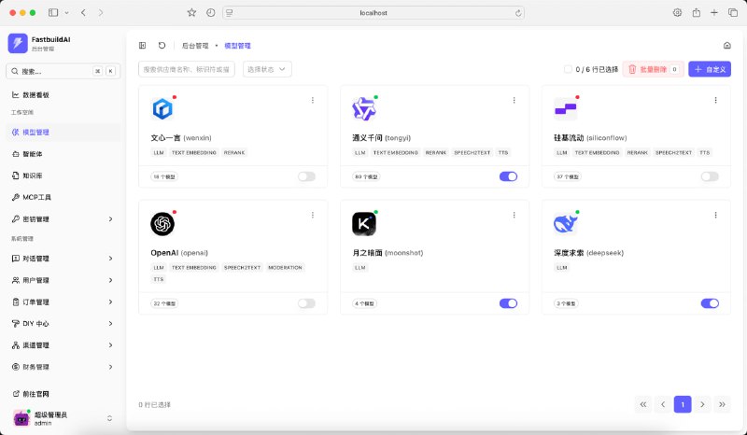Click the refresh icon beside the breadcrumb
747x435 pixels.
[x=162, y=45]
